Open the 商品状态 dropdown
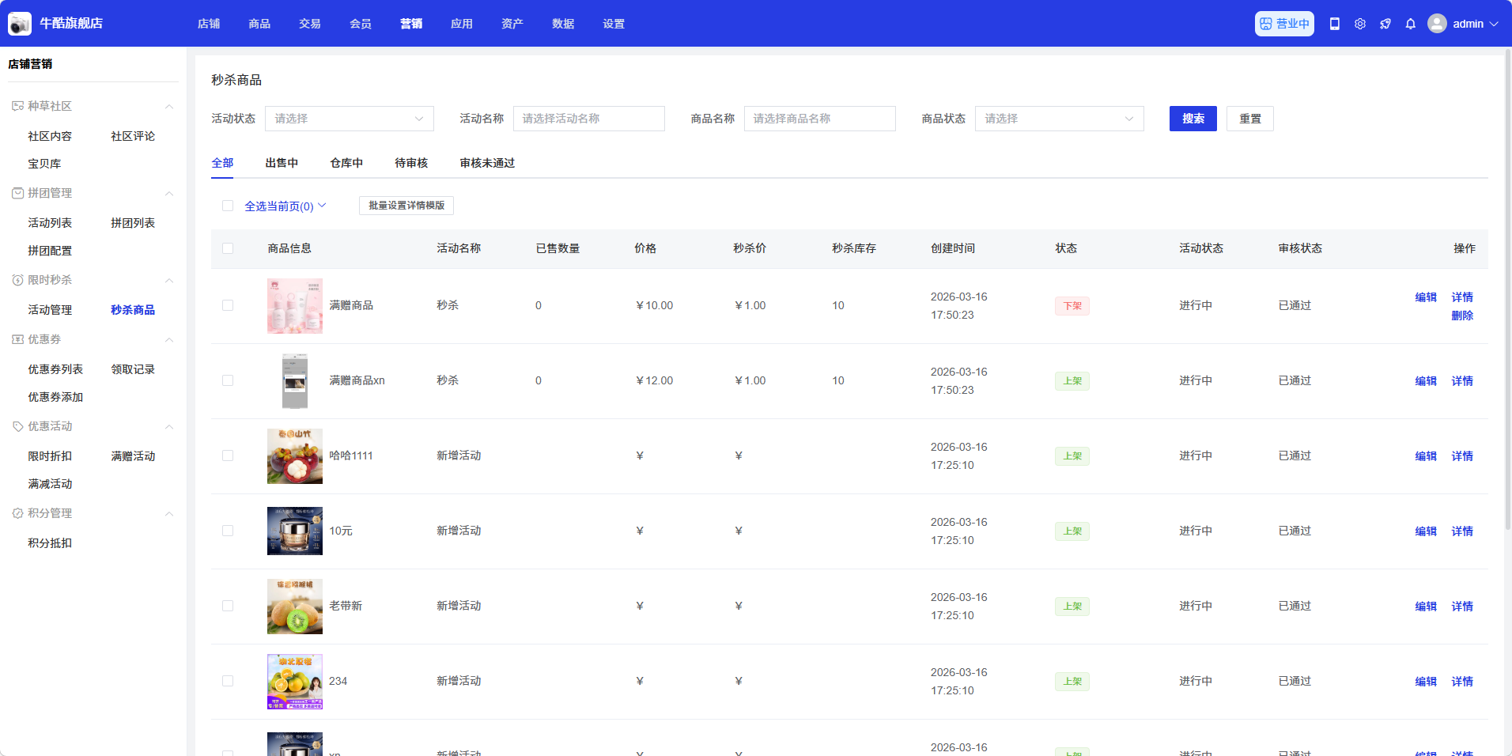Viewport: 1512px width, 756px height. click(x=1059, y=119)
